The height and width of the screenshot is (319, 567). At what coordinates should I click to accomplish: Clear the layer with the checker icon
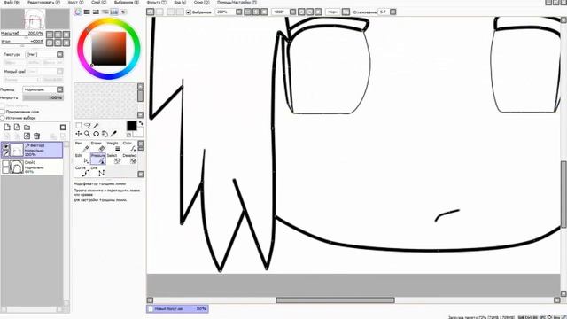pos(27,136)
